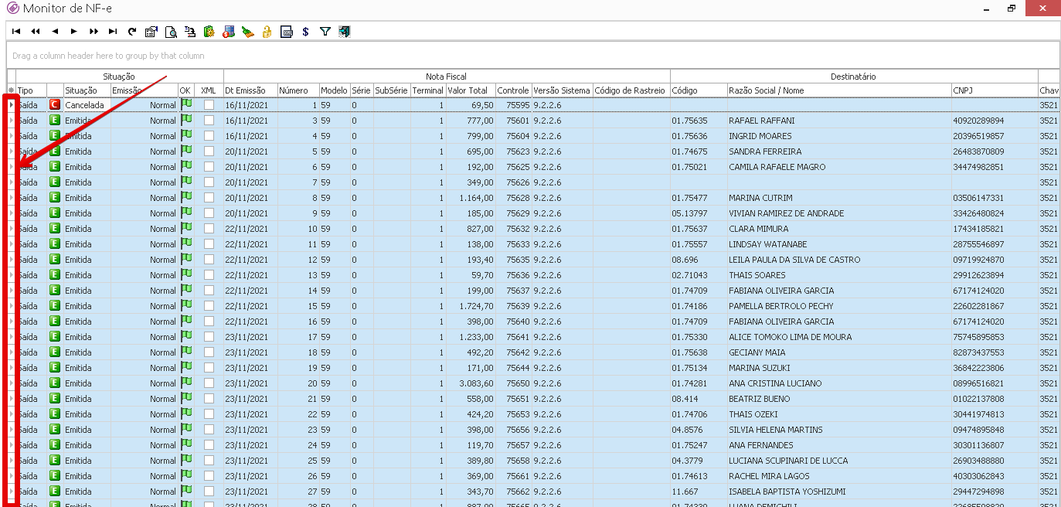Viewport: 1061px width, 507px height.
Task: Expand the row for CLARA MIMURA
Action: click(12, 229)
